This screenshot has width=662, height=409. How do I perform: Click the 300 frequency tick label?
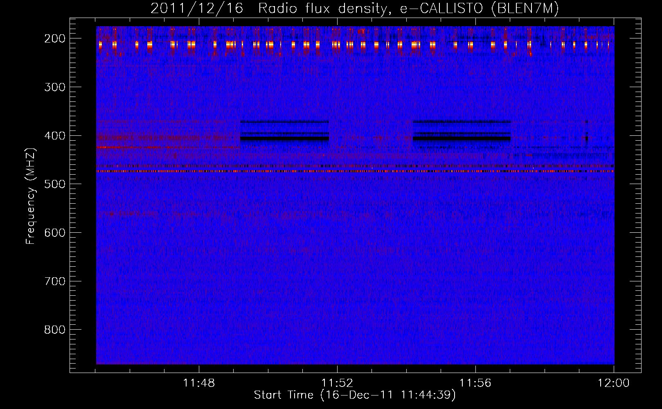(55, 87)
